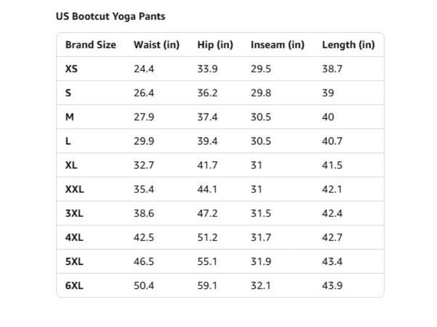437x327 pixels.
Task: Select the Hip (in) column header
Action: [x=215, y=45]
